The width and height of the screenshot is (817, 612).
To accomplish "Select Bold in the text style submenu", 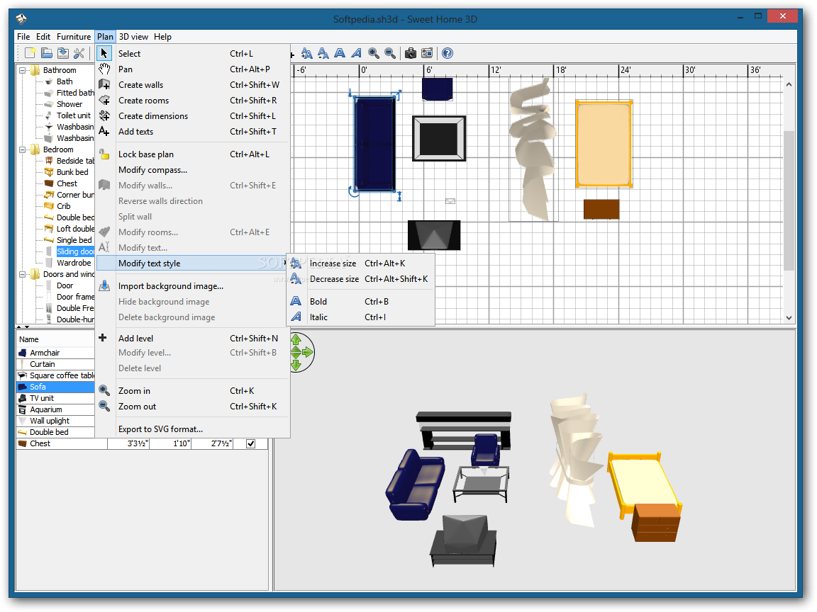I will coord(318,302).
